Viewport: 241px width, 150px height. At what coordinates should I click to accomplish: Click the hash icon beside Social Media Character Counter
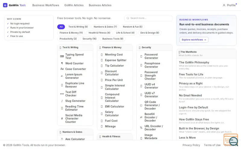(x=62, y=118)
